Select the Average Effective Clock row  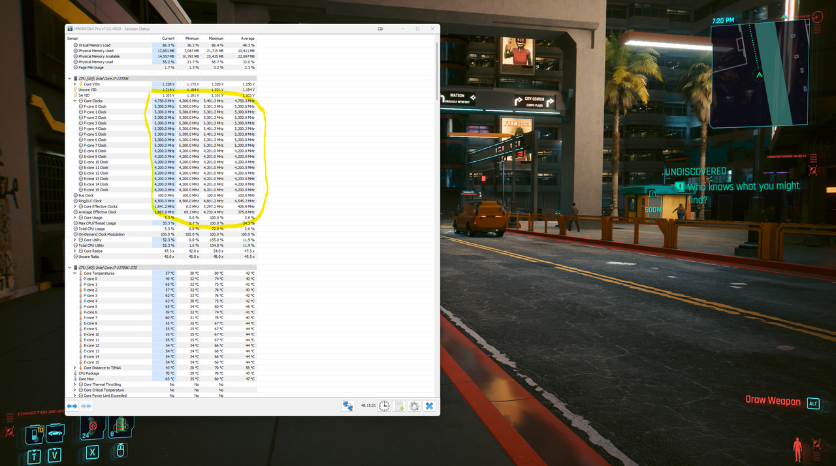click(161, 212)
